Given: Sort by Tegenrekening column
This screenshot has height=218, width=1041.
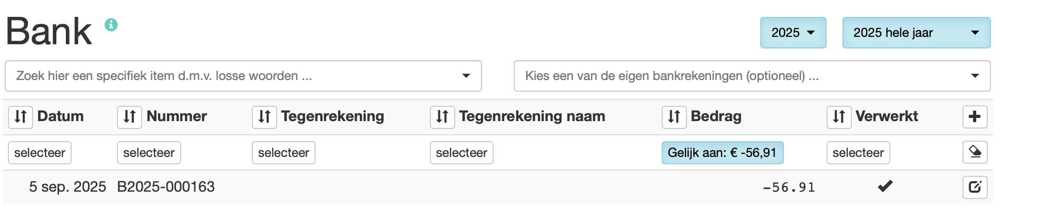Looking at the screenshot, I should point(264,116).
